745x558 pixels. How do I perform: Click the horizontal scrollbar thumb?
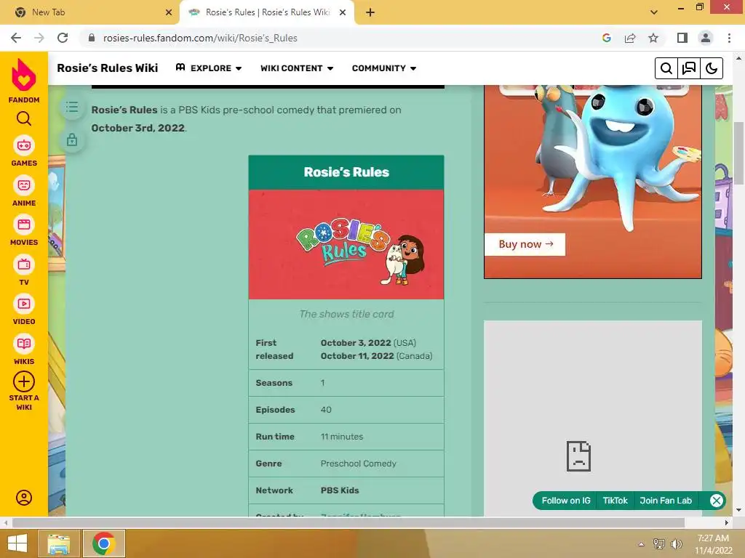coord(348,522)
